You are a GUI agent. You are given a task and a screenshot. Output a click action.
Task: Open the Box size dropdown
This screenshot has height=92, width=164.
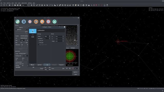point(23,43)
